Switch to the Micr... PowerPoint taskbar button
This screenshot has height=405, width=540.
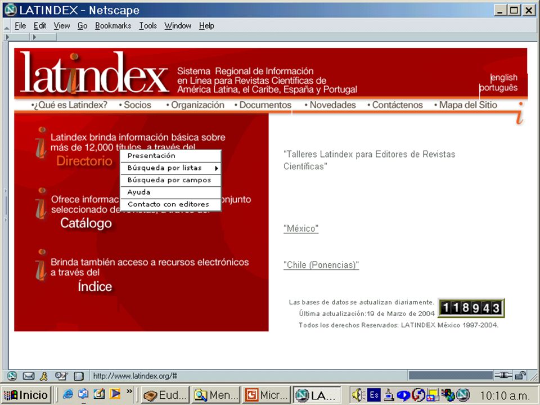tap(266, 395)
